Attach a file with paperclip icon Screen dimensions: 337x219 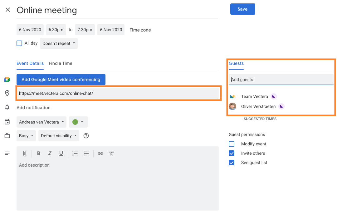(25, 153)
